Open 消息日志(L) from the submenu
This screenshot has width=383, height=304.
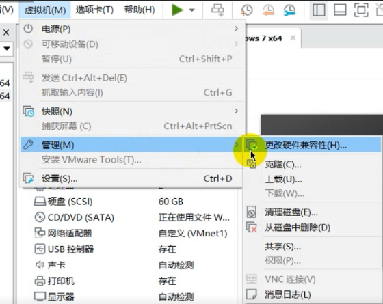[313, 294]
